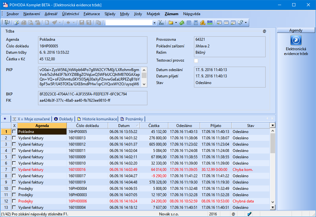The height and width of the screenshot is (217, 316).
Task: Click the PKP field scroll up arrow
Action: pyautogui.click(x=144, y=70)
